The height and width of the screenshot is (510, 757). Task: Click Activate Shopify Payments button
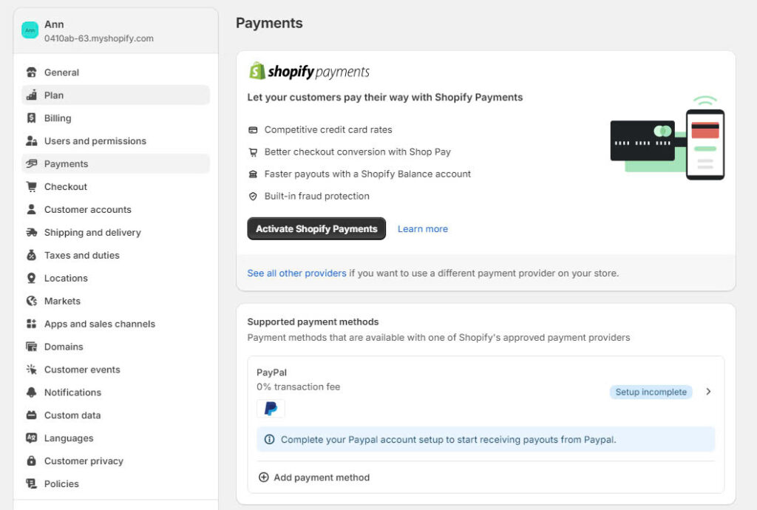click(316, 228)
